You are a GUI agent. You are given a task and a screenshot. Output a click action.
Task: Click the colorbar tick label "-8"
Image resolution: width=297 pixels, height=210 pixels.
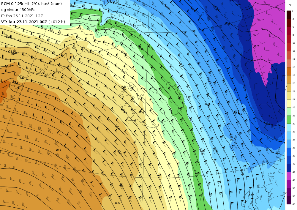(x=293, y=35)
